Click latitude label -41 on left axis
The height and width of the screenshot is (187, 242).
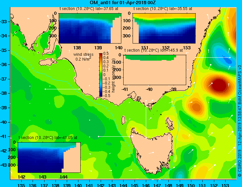pos(4,136)
